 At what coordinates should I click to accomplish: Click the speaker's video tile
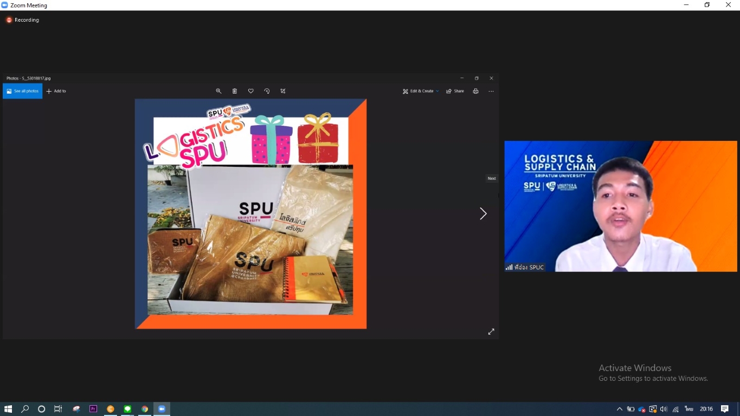pyautogui.click(x=621, y=206)
